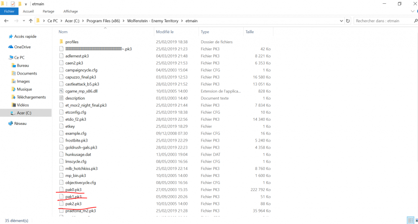Select the etconfig.cfg file icon
The image size is (418, 224).
pos(61,112)
